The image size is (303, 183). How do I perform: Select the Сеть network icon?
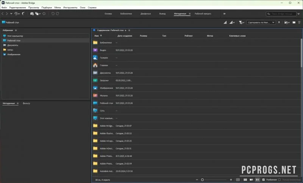(95, 111)
